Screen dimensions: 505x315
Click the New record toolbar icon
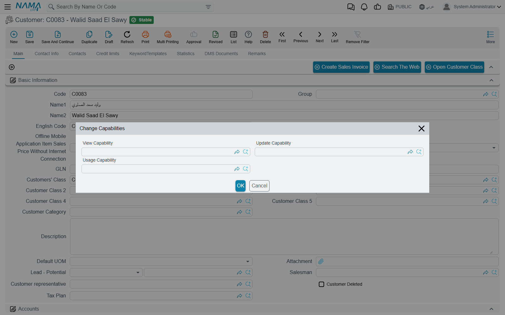tap(14, 37)
